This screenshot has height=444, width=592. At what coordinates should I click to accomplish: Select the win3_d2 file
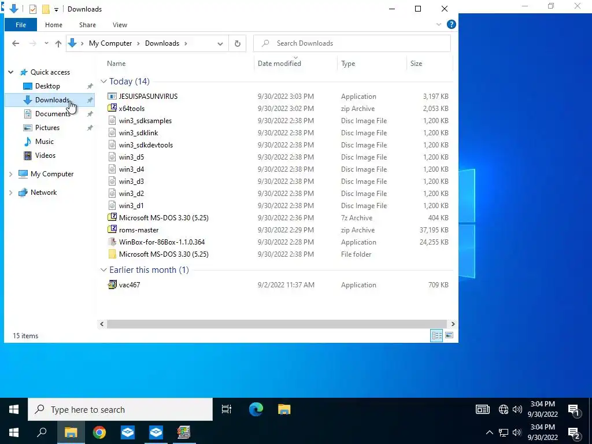(131, 193)
